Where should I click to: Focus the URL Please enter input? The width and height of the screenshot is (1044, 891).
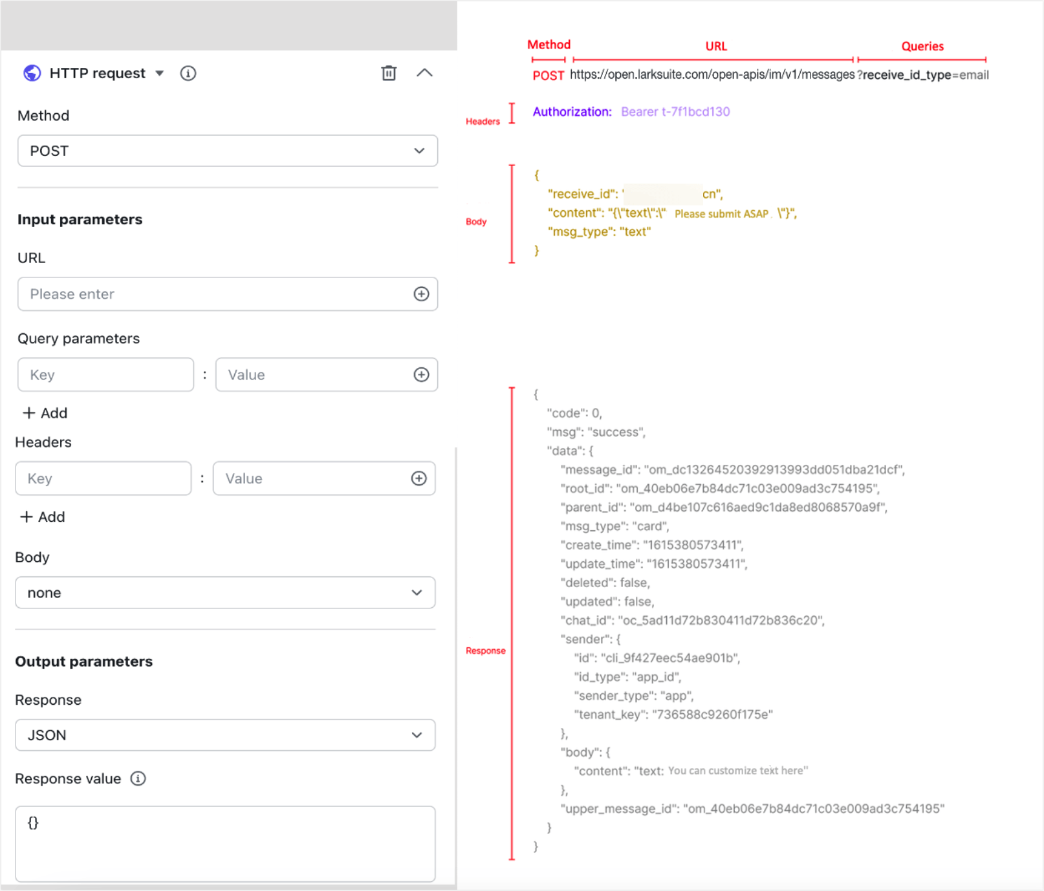213,294
